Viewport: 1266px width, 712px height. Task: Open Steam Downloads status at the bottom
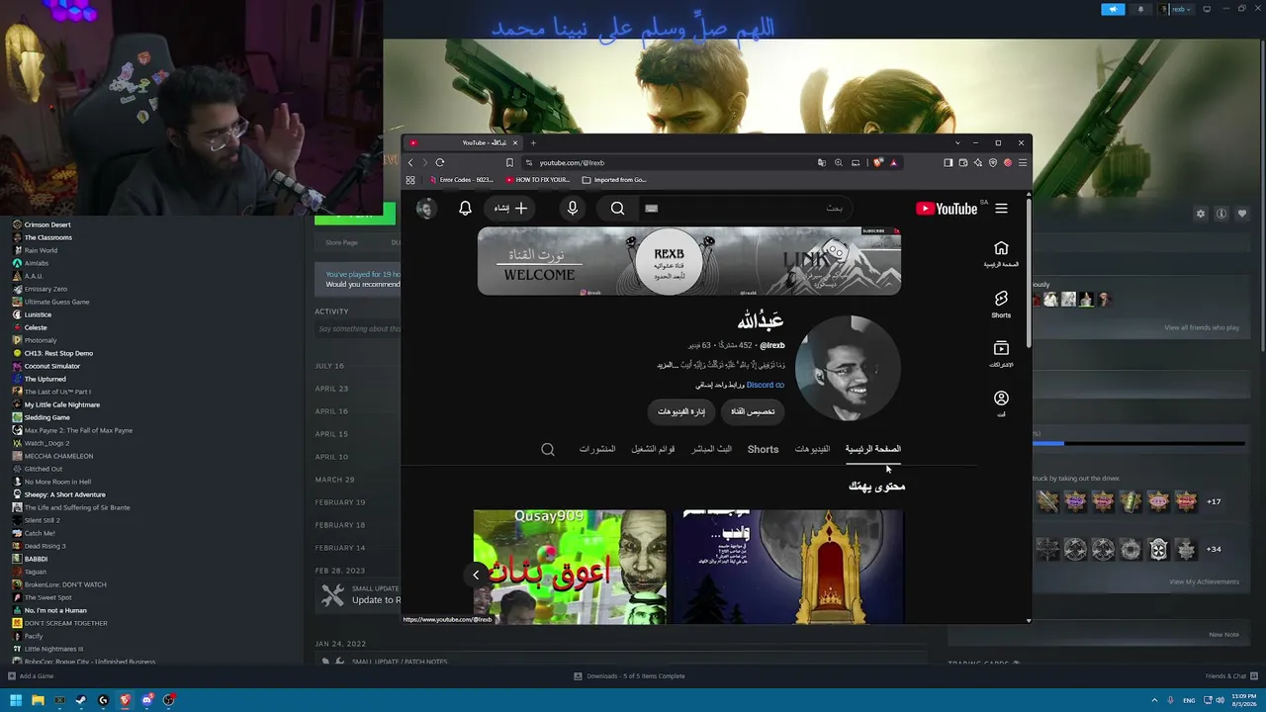[629, 676]
